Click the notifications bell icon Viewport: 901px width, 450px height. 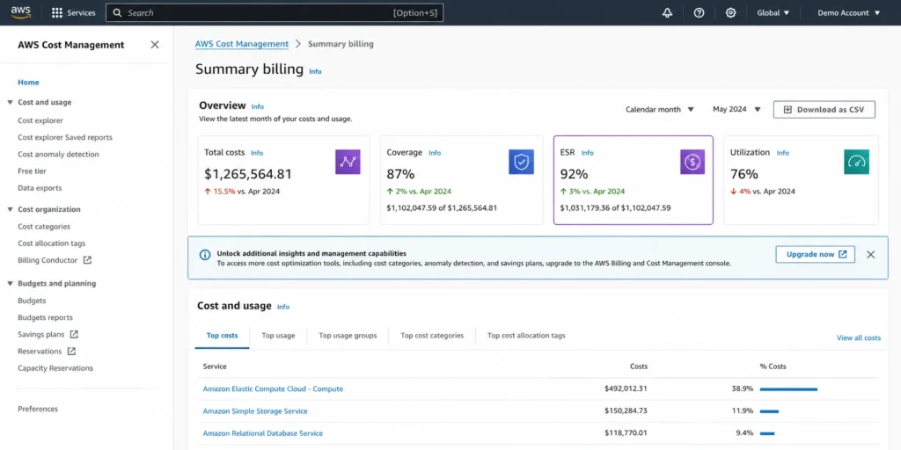pos(667,12)
